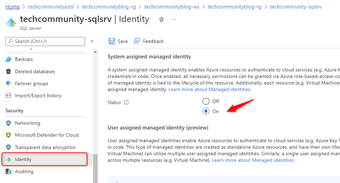
Task: Navigate to Home breadcrumb link
Action: pyautogui.click(x=12, y=7)
